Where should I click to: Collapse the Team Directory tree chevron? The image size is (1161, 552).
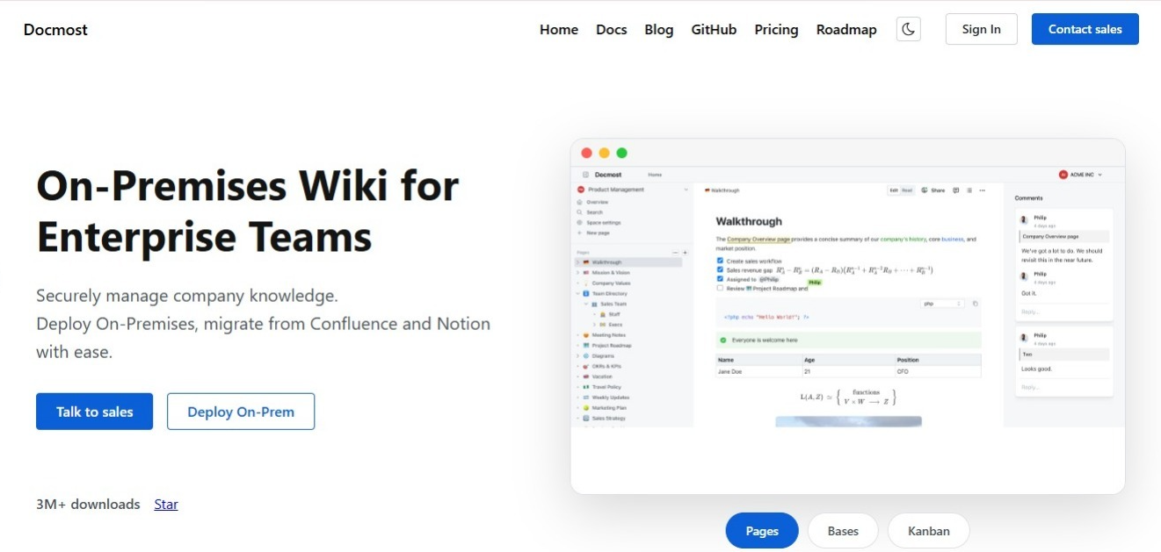[577, 293]
